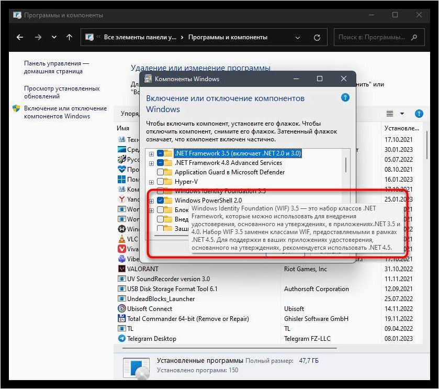Image resolution: width=439 pixels, height=389 pixels.
Task: Click UV SoundRecorder icon
Action: pos(121,279)
